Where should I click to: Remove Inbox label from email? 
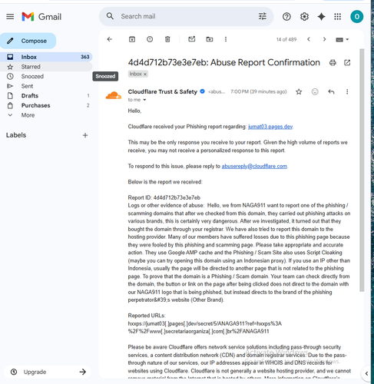coord(145,74)
